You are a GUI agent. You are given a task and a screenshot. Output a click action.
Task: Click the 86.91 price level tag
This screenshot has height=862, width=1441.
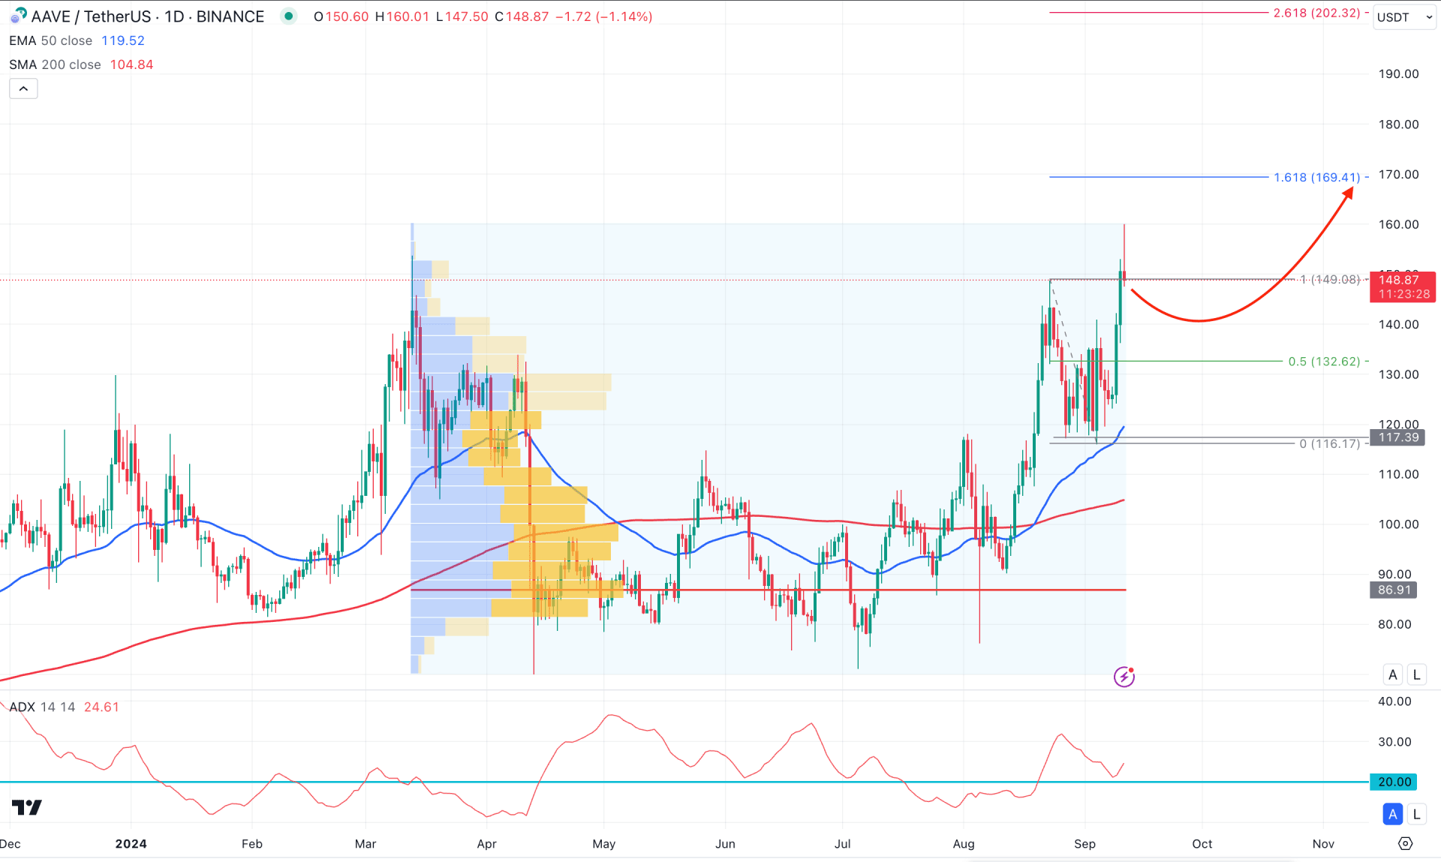click(1394, 590)
